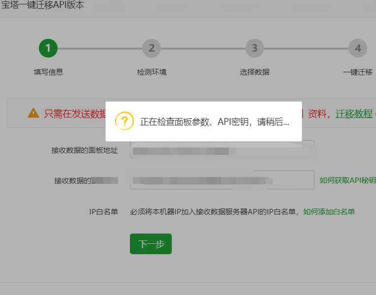This screenshot has width=376, height=295.
Task: Focus the 接收数据的面板地址 input field
Action: tap(222, 149)
